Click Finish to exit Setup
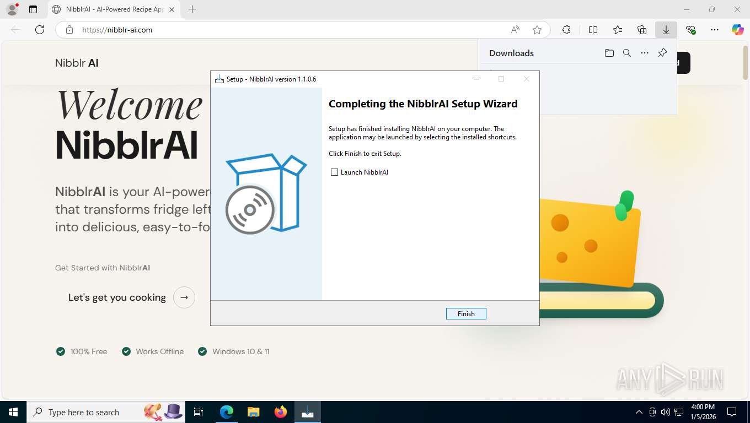Screen dimensions: 750x423 tap(466, 313)
